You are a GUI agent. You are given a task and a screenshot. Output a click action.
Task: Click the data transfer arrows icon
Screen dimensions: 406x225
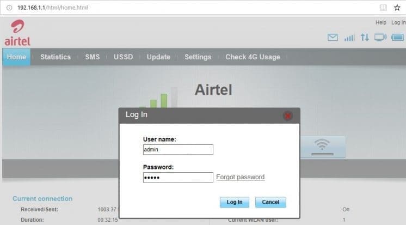[365, 38]
